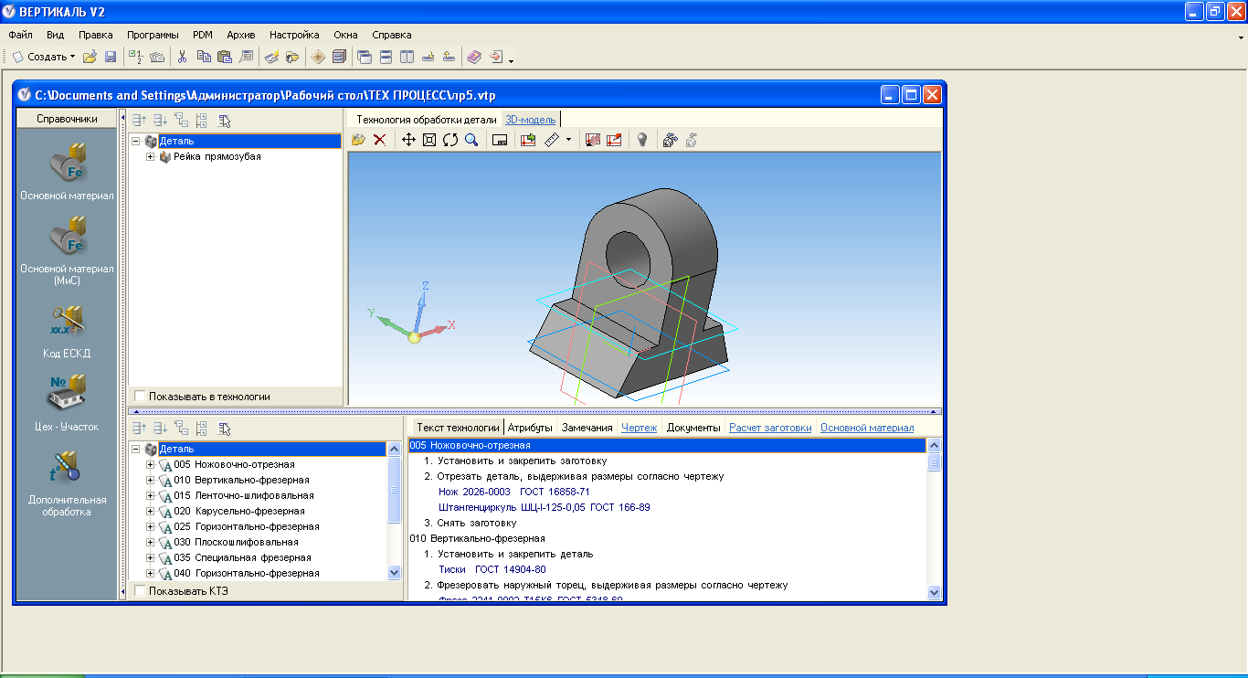Switch to the Документы tab
Viewport: 1248px width, 678px height.
click(x=693, y=428)
